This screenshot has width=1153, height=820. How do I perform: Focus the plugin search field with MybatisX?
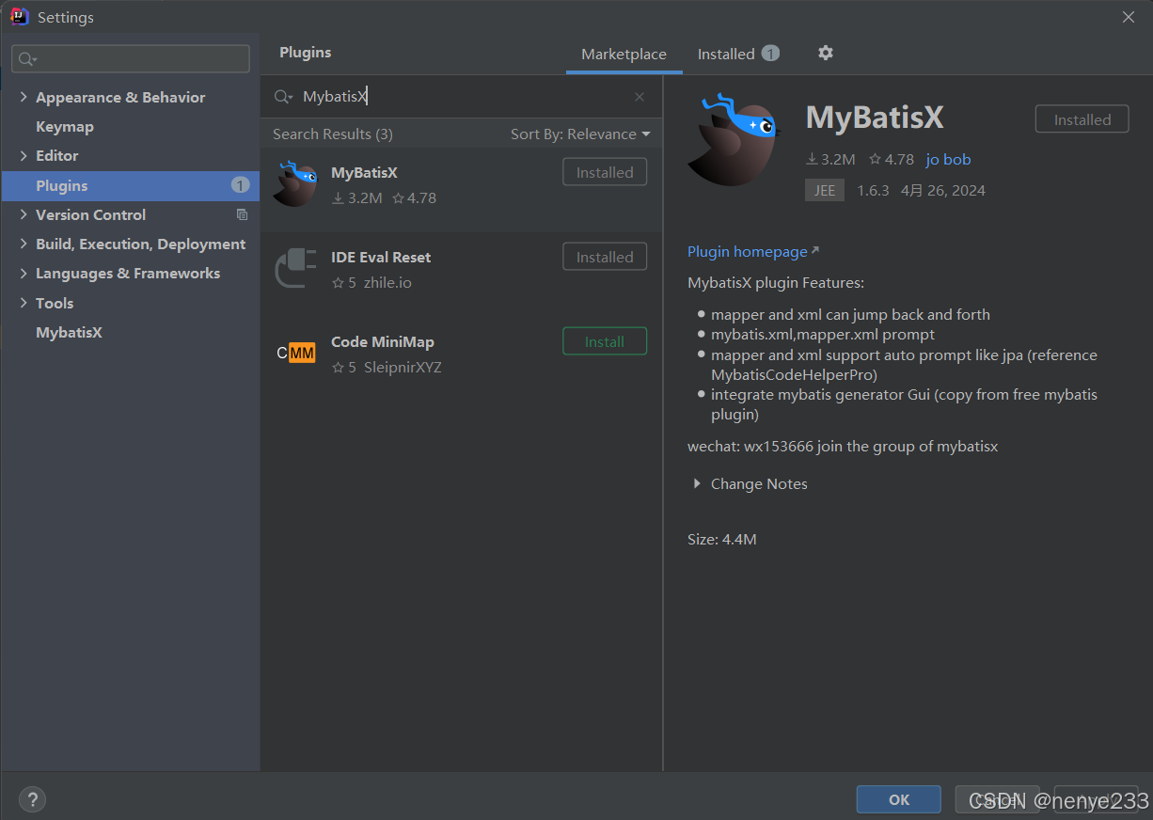pyautogui.click(x=461, y=97)
